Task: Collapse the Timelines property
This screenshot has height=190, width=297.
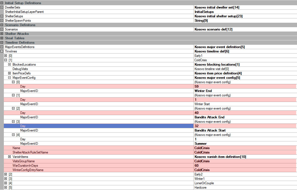Action: [x=2, y=51]
